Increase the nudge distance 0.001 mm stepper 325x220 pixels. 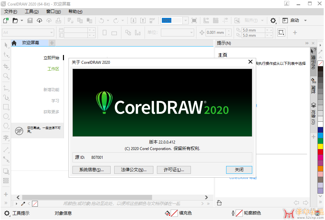[x=229, y=31]
